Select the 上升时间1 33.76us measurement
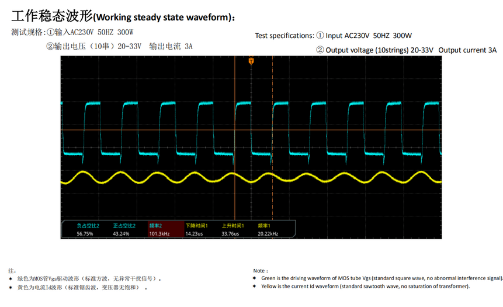 pyautogui.click(x=232, y=229)
